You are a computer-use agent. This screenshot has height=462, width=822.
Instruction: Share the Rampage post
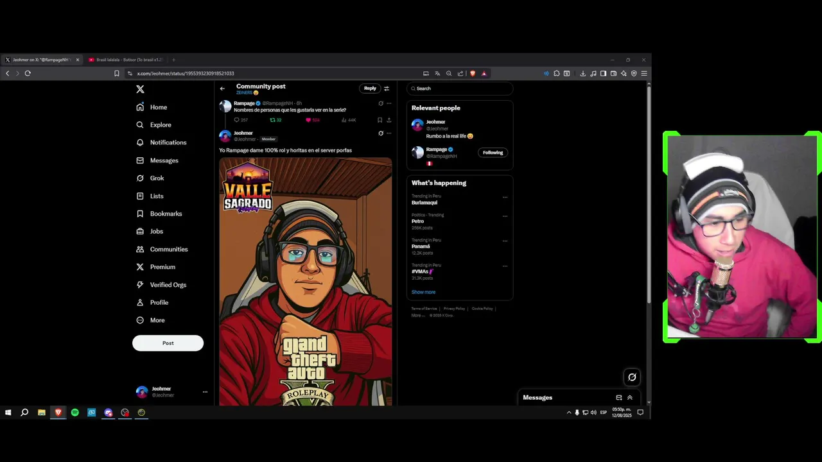coord(389,120)
